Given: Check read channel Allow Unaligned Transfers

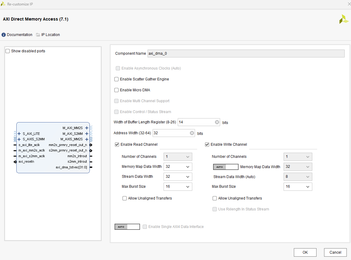Looking at the screenshot, I should [125, 198].
